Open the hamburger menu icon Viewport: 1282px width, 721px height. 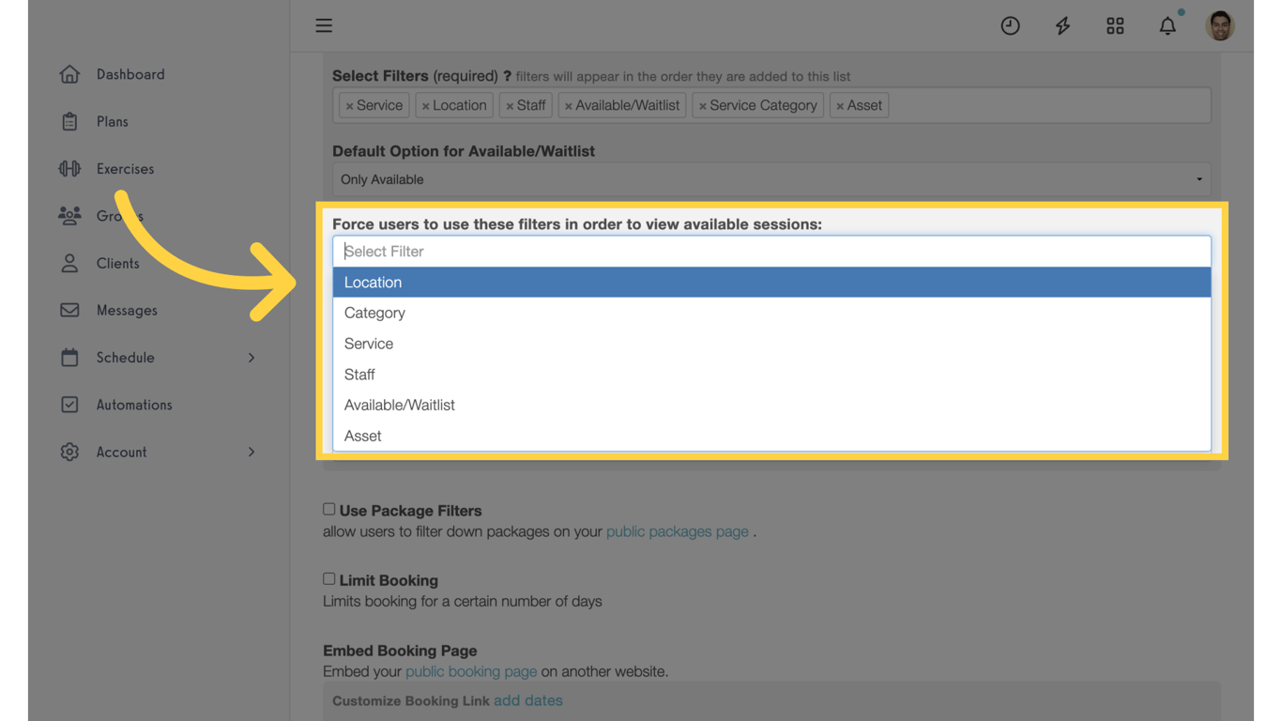324,25
